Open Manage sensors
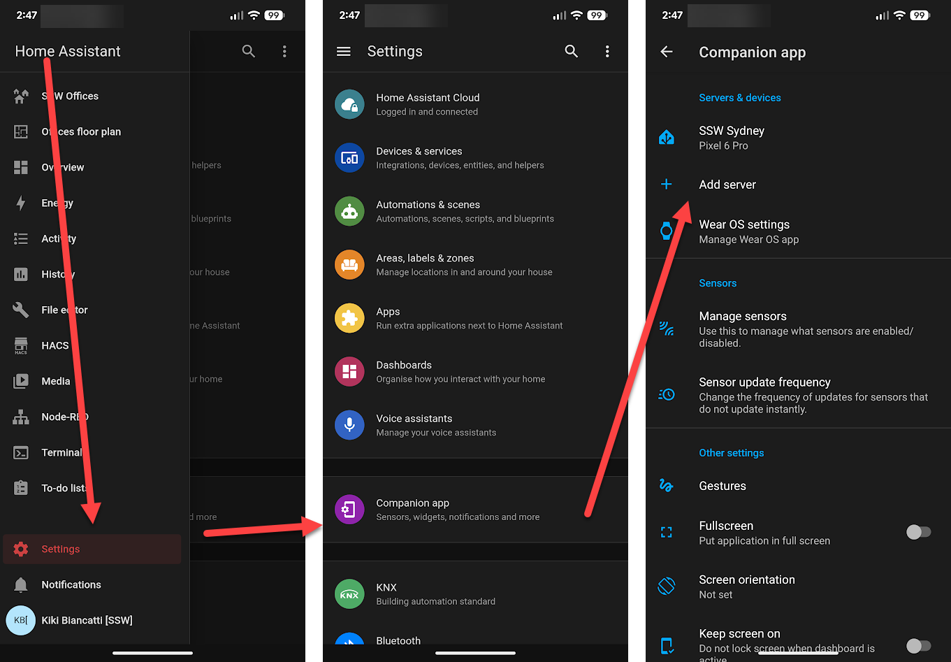 [x=743, y=317]
